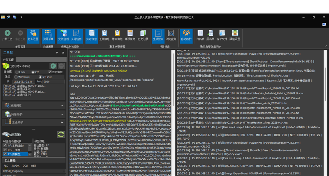Open the 白名单 whitelist
The height and width of the screenshot is (176, 329).
pyautogui.click(x=200, y=35)
